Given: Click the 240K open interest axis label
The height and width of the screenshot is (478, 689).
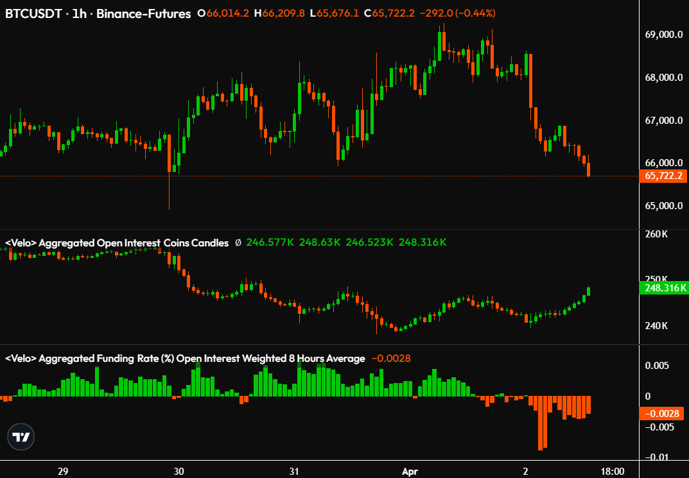Looking at the screenshot, I should [656, 326].
